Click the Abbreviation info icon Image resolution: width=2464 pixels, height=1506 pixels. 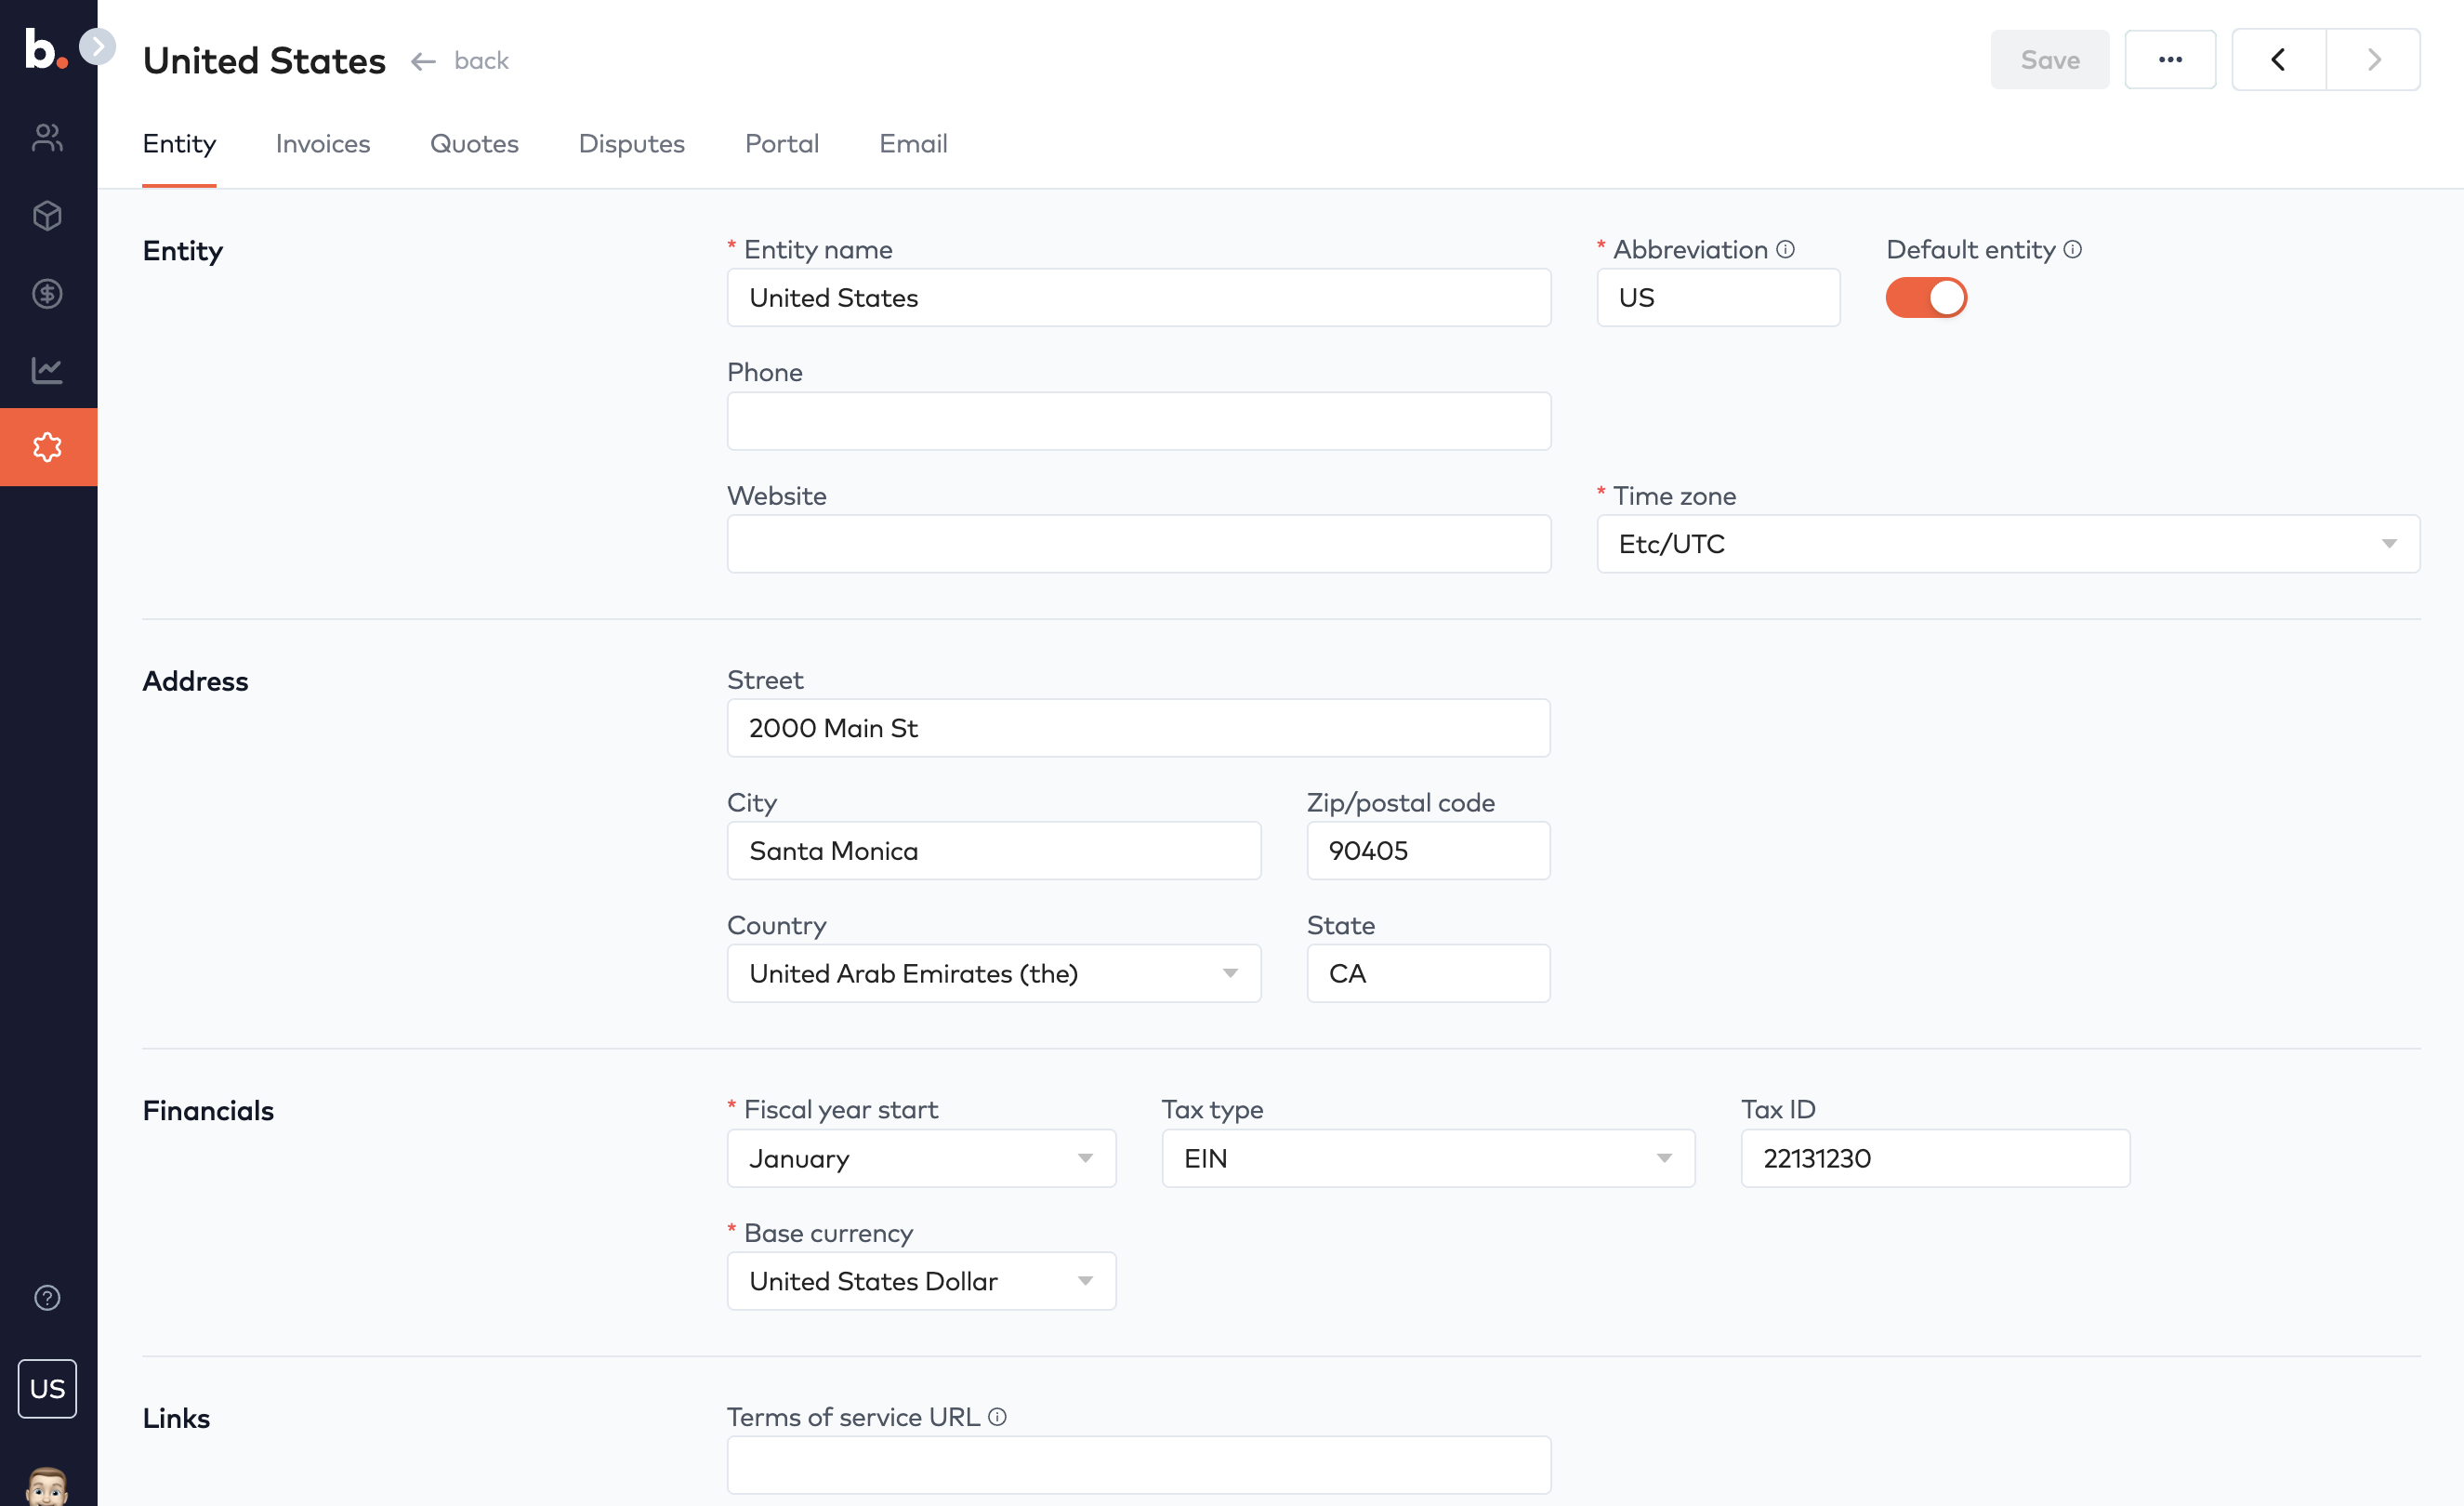(1785, 249)
